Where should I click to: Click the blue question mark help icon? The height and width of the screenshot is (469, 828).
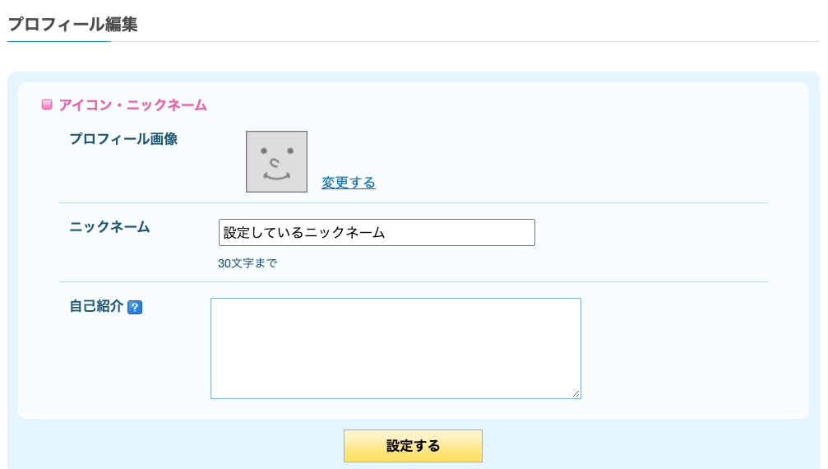(135, 307)
